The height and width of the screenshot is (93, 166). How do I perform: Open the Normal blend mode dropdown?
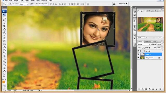click(144, 44)
